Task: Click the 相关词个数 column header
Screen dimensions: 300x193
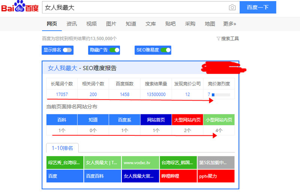Action: [x=93, y=84]
